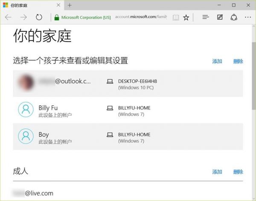This screenshot has width=256, height=201.
Task: Click the DESKTOP-EE6I4H8 device name
Action: coord(137,81)
